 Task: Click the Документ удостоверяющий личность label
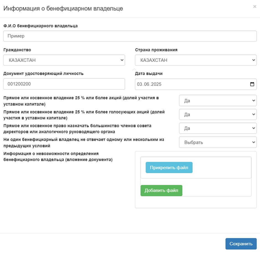point(43,73)
